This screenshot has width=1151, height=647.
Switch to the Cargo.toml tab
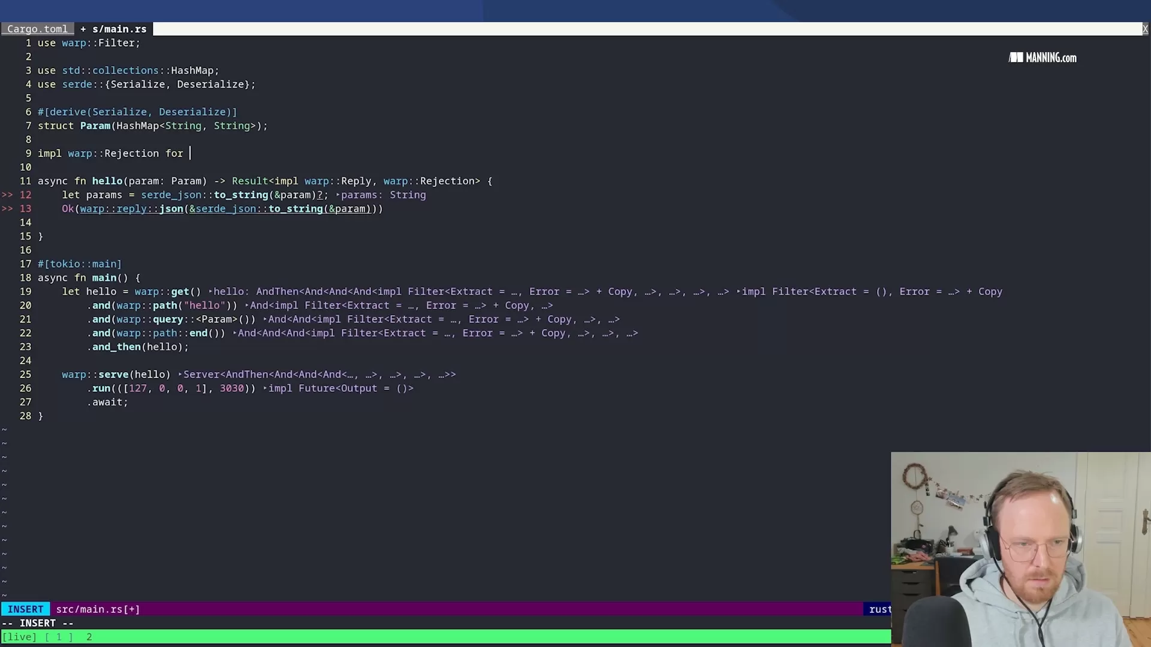[37, 29]
